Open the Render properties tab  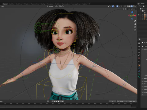tap(139, 47)
